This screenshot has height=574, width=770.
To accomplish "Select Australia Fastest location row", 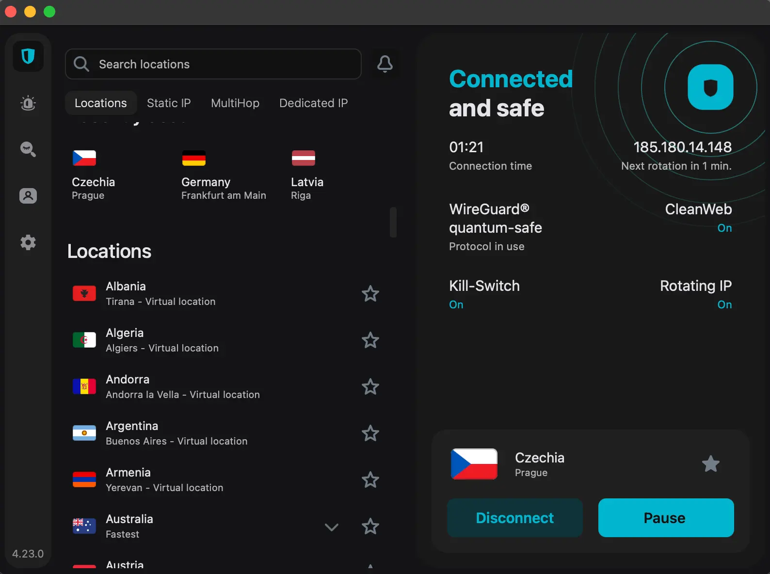I will [225, 526].
